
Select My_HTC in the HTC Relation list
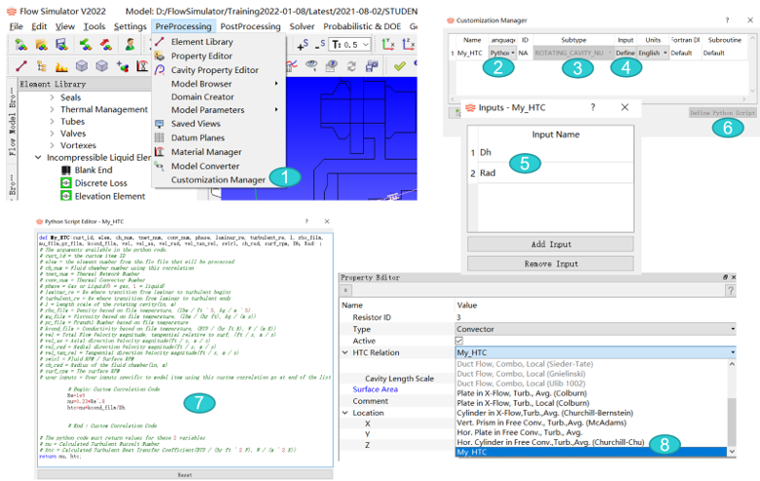(x=591, y=452)
